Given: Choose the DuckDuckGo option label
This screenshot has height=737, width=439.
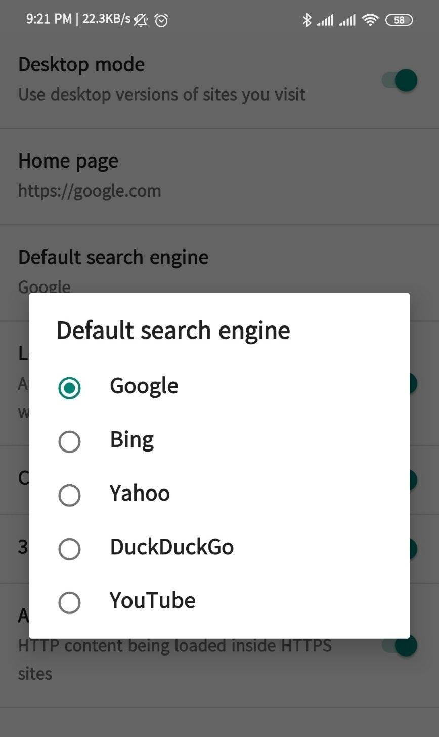Looking at the screenshot, I should [172, 547].
